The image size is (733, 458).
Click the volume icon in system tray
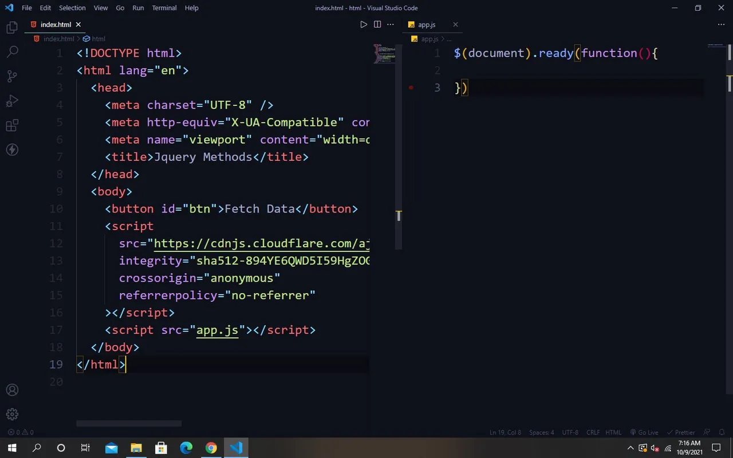[655, 448]
